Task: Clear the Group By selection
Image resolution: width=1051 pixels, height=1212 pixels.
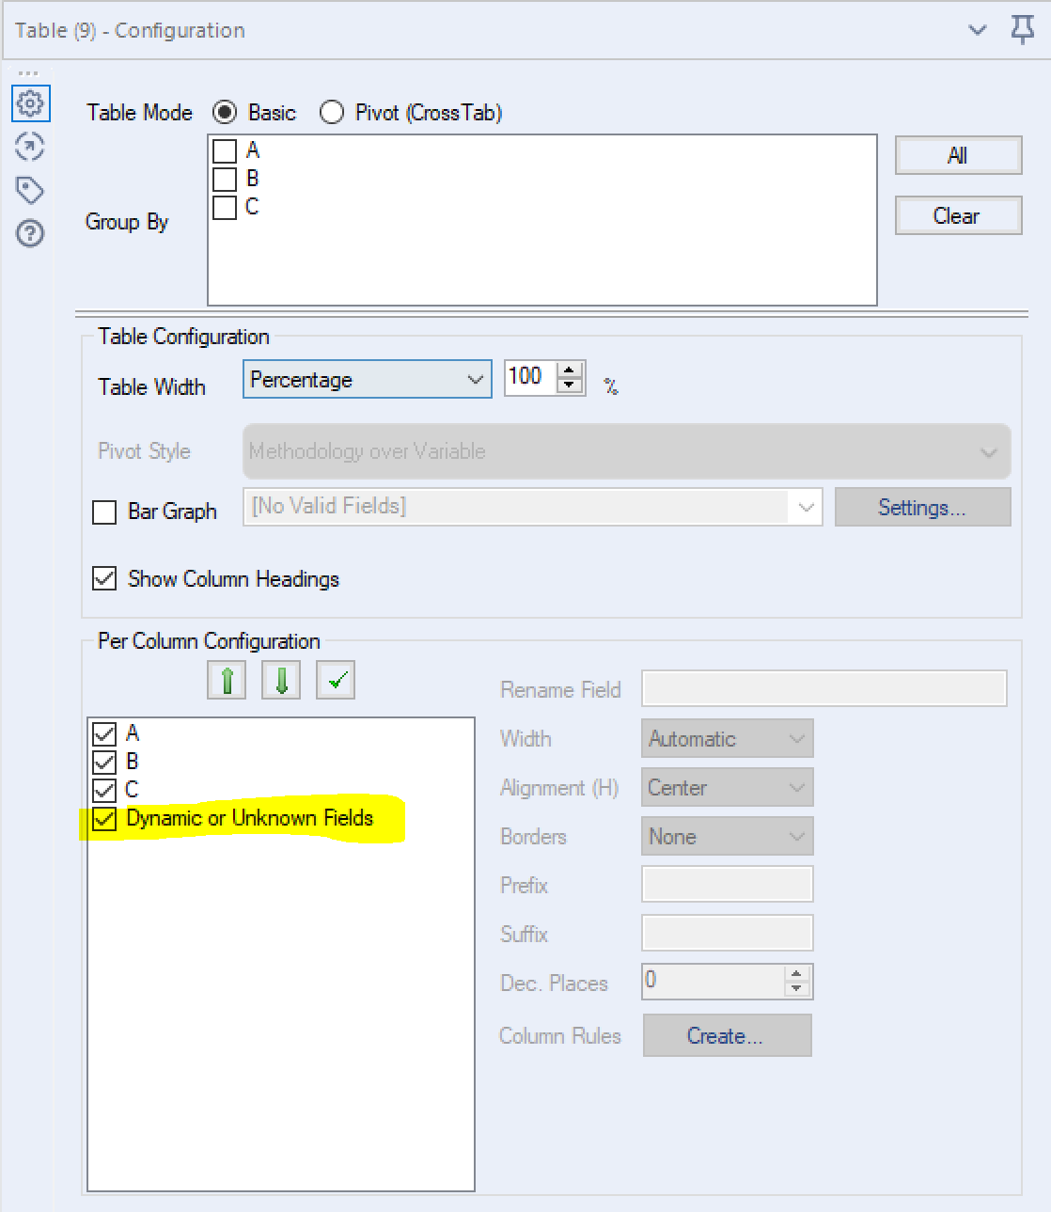Action: coord(958,215)
